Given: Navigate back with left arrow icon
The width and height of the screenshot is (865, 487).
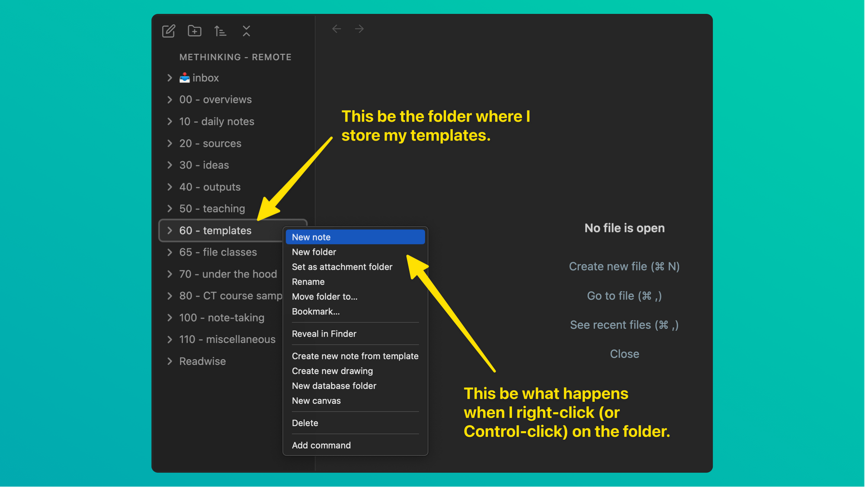Looking at the screenshot, I should pyautogui.click(x=336, y=29).
